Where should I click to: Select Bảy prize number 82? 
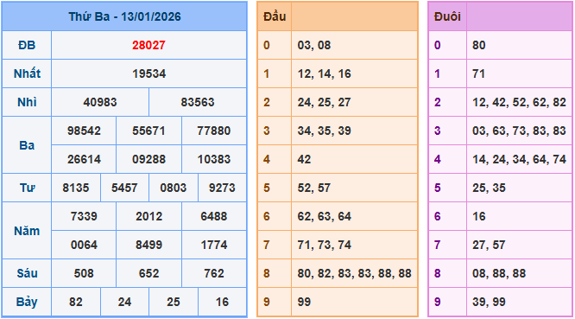75,302
